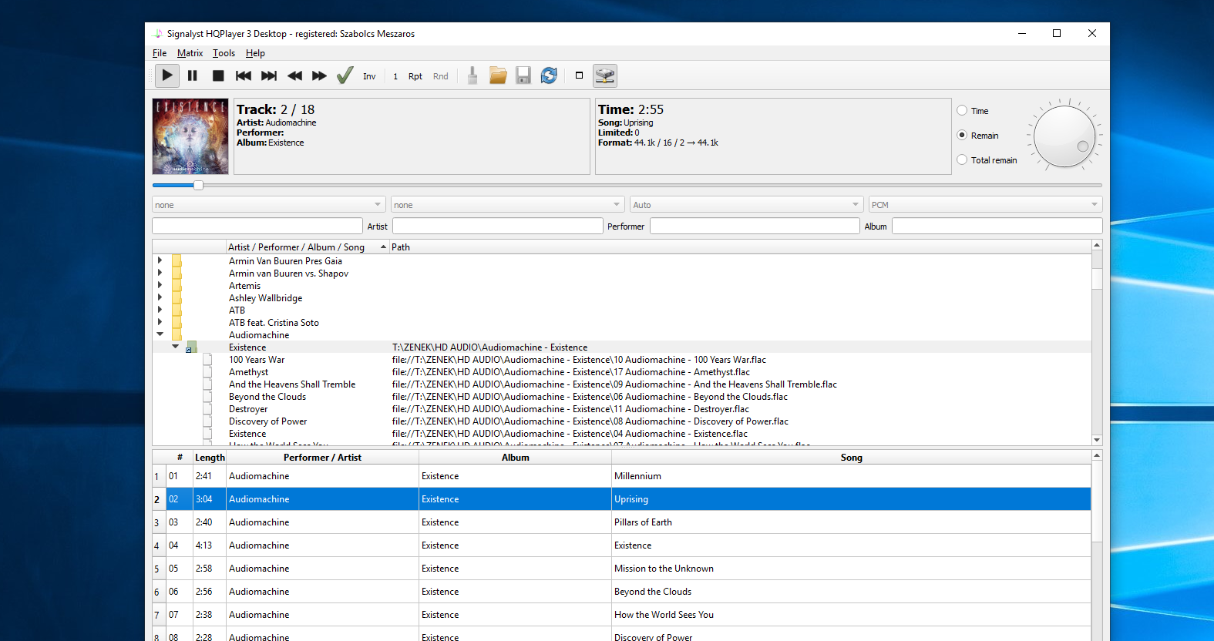Toggle the Inv phase inversion button
This screenshot has height=641, width=1214.
point(369,76)
